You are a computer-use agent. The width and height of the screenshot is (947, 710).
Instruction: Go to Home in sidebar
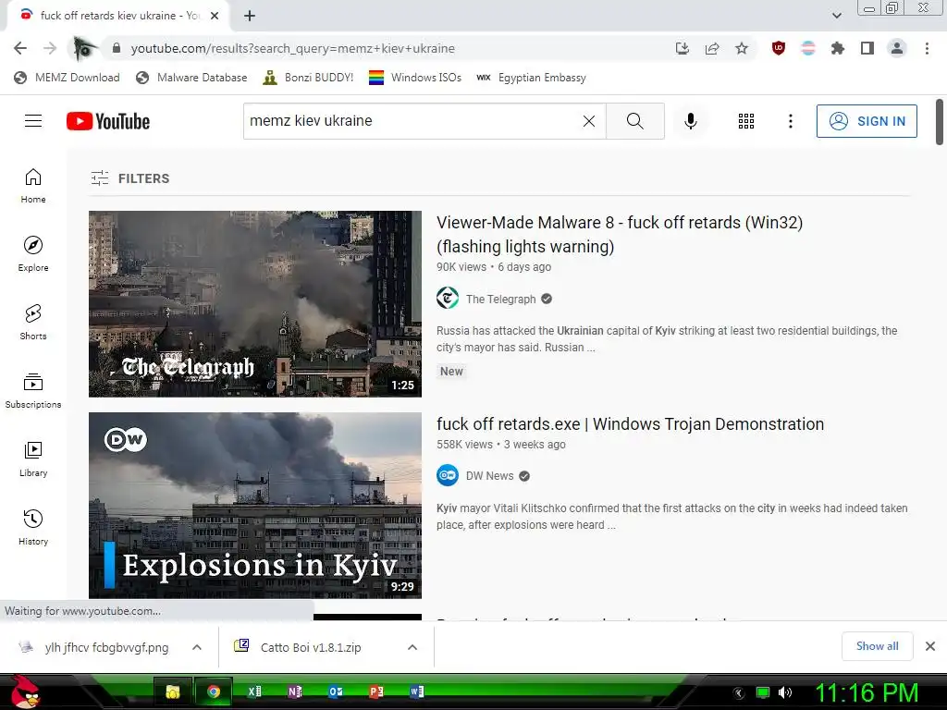(33, 185)
